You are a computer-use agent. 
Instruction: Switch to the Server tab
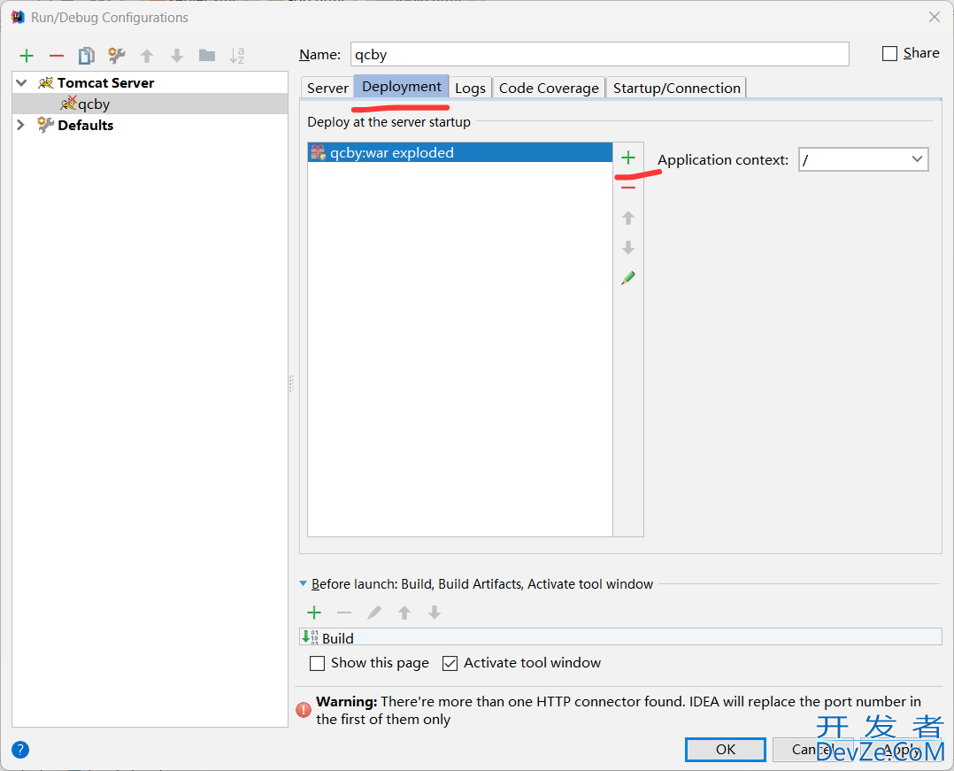coord(327,89)
